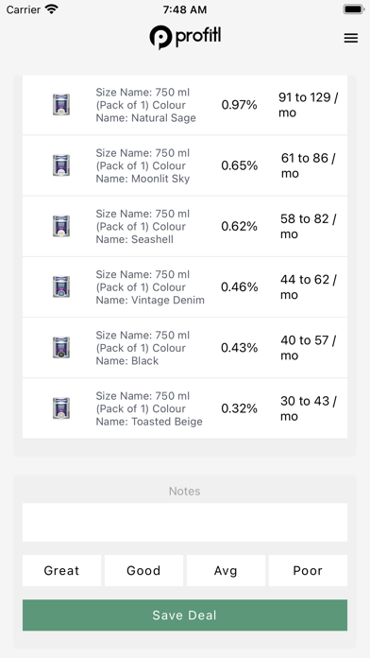
Task: Open Moonlit Sky paint can thumbnail
Action: tap(61, 165)
